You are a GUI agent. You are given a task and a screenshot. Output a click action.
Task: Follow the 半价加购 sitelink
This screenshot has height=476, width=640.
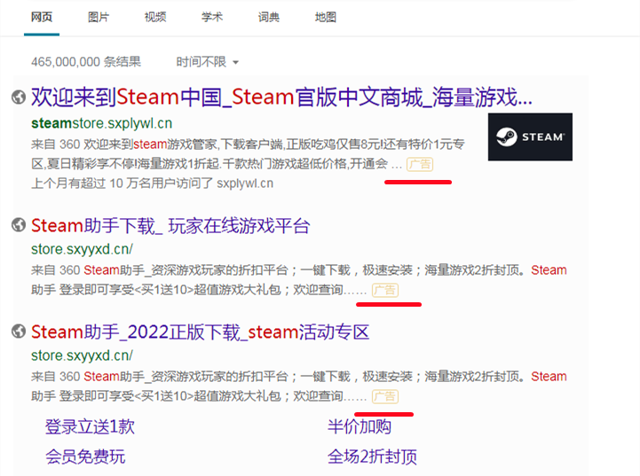point(359,427)
